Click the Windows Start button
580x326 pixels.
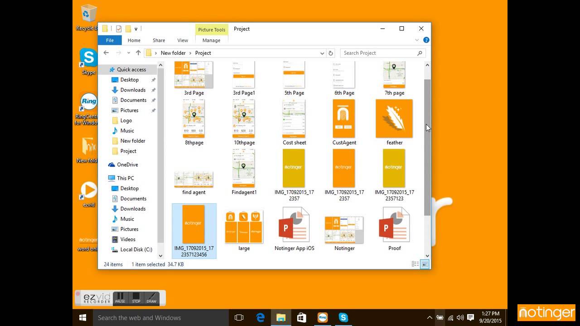83,317
